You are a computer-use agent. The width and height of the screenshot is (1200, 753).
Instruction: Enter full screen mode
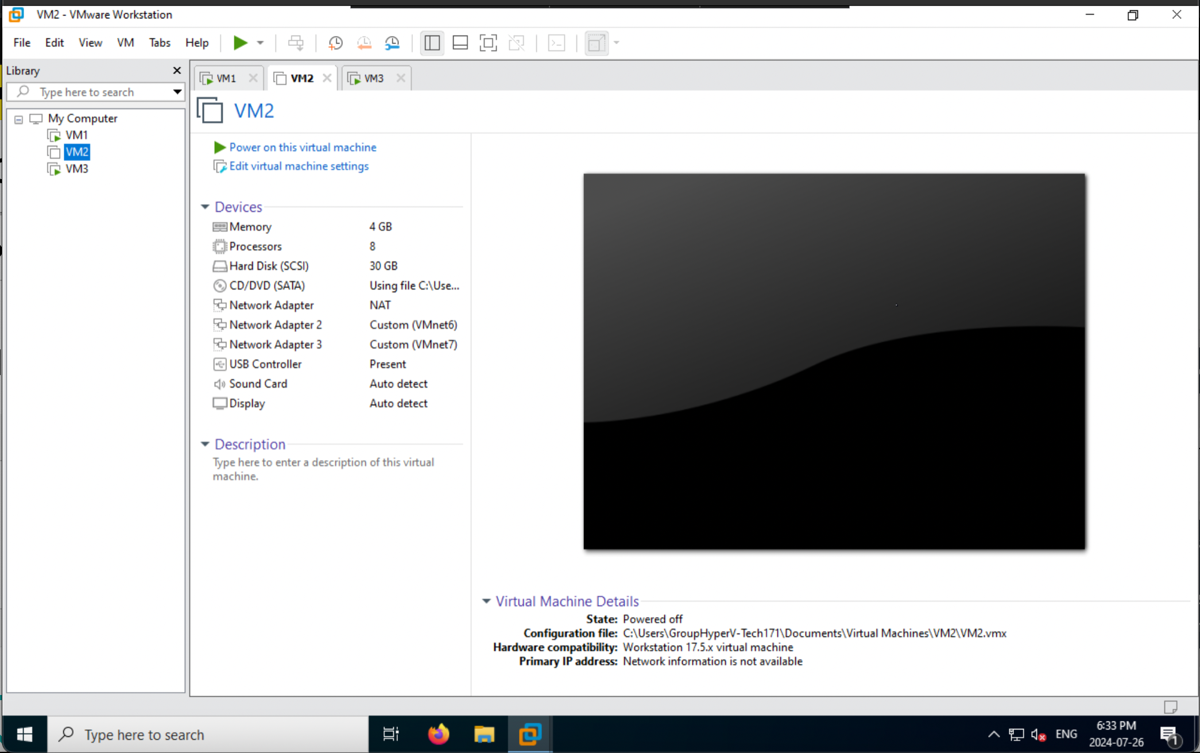pyautogui.click(x=488, y=43)
